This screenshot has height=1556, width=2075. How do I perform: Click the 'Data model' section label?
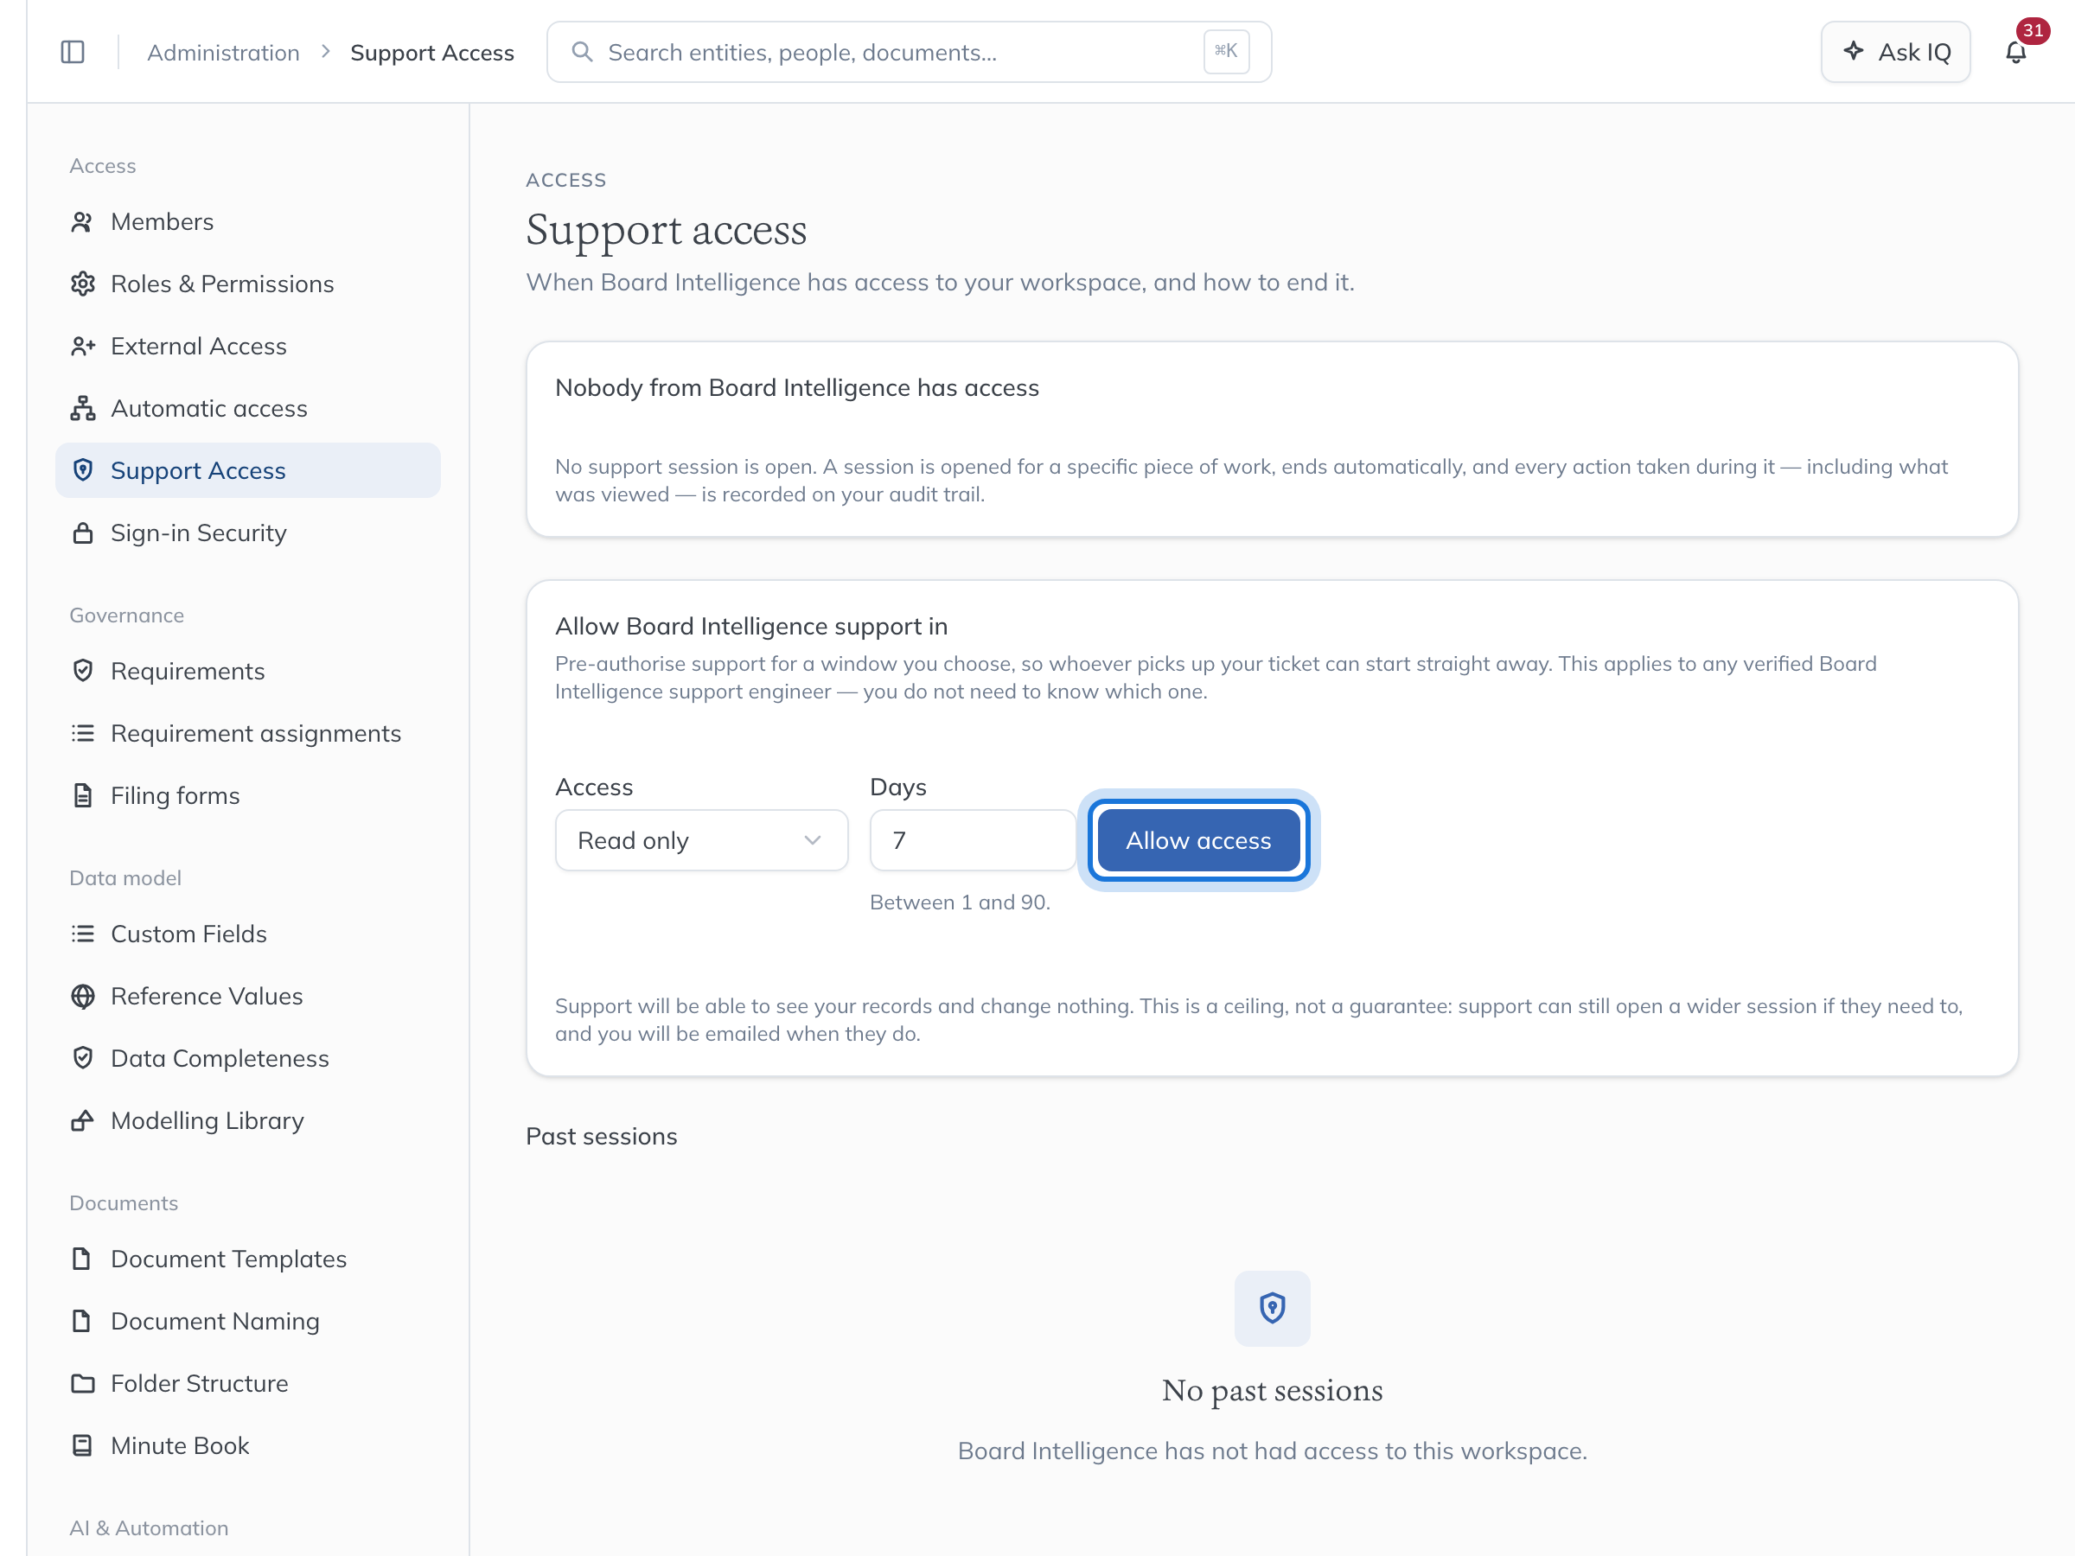point(125,878)
